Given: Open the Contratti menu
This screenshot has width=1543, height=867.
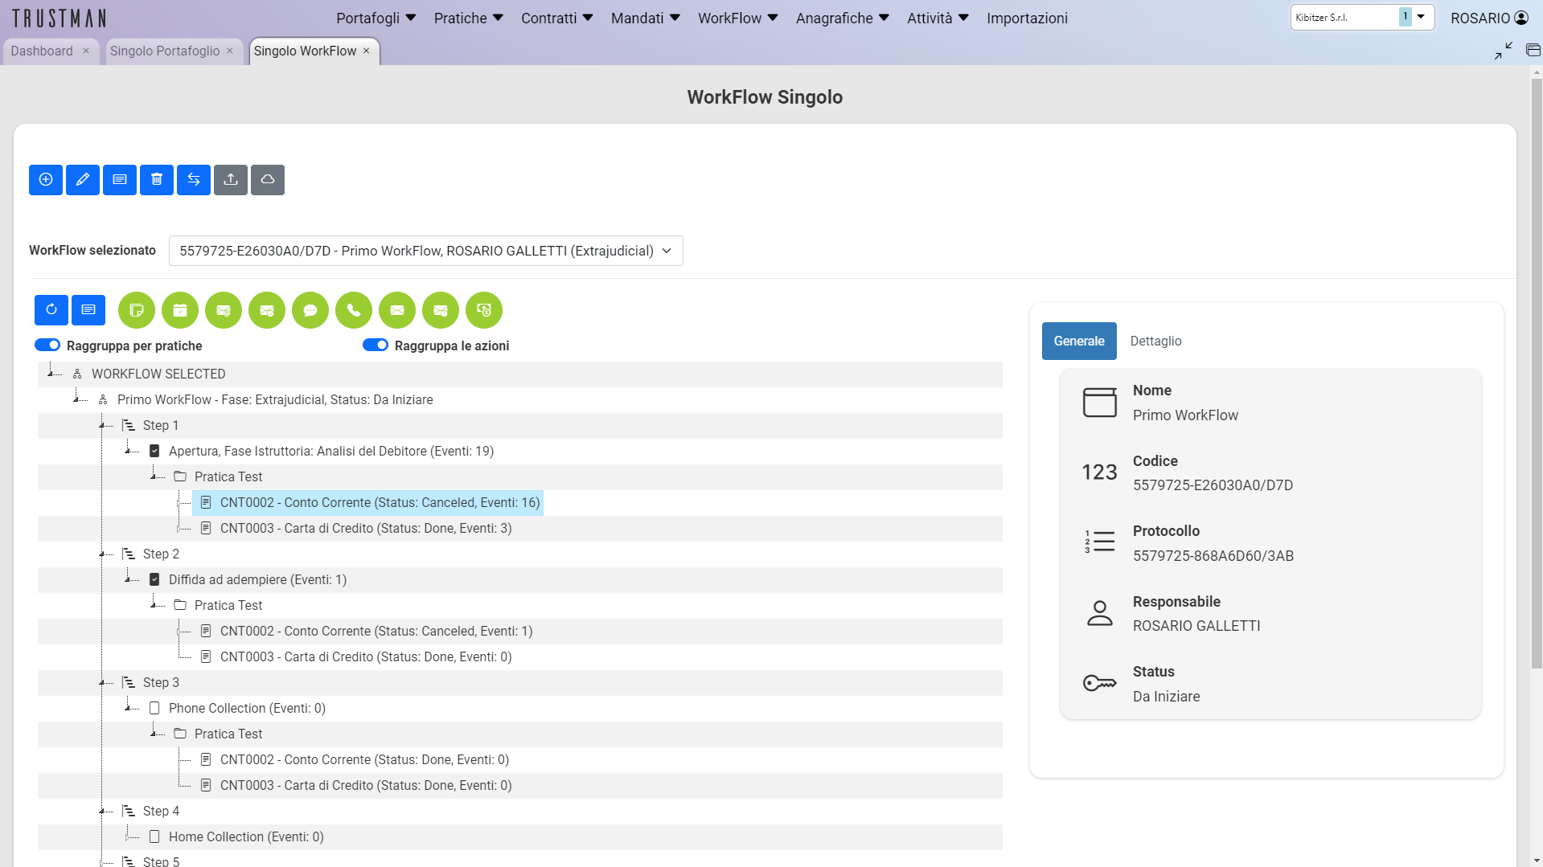Looking at the screenshot, I should tap(557, 18).
